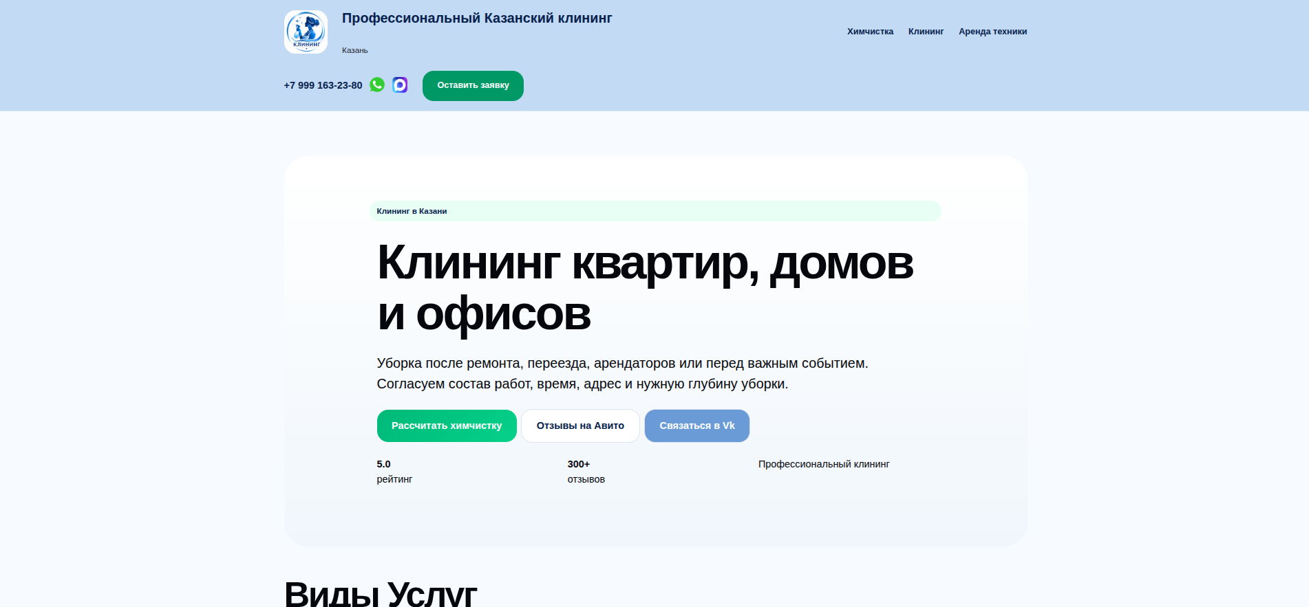Image resolution: width=1309 pixels, height=607 pixels.
Task: Click the Виды Услуг section heading
Action: 381,593
